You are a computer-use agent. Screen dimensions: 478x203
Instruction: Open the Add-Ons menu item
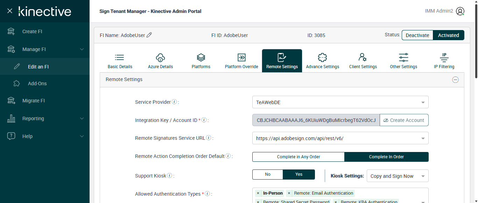[x=45, y=84]
